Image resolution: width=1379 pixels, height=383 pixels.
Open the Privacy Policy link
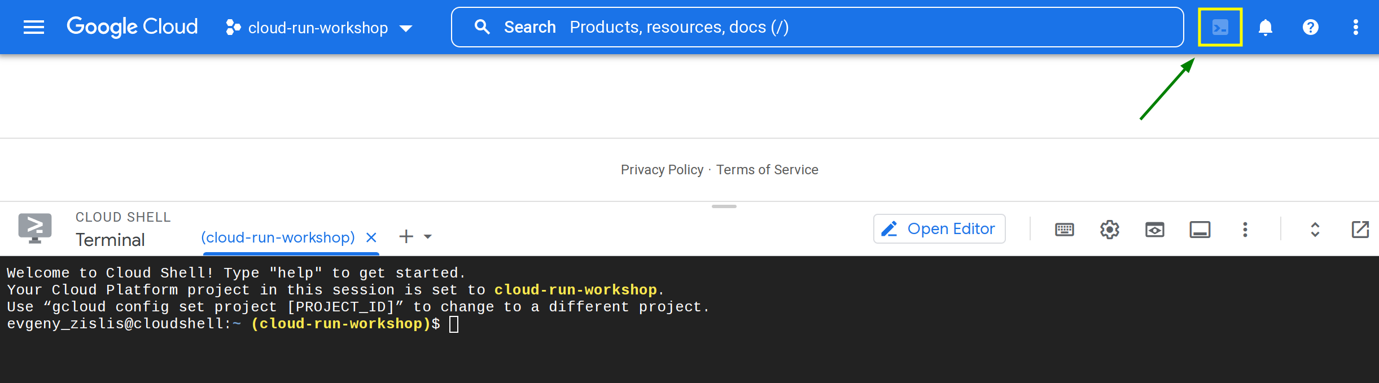pos(662,170)
